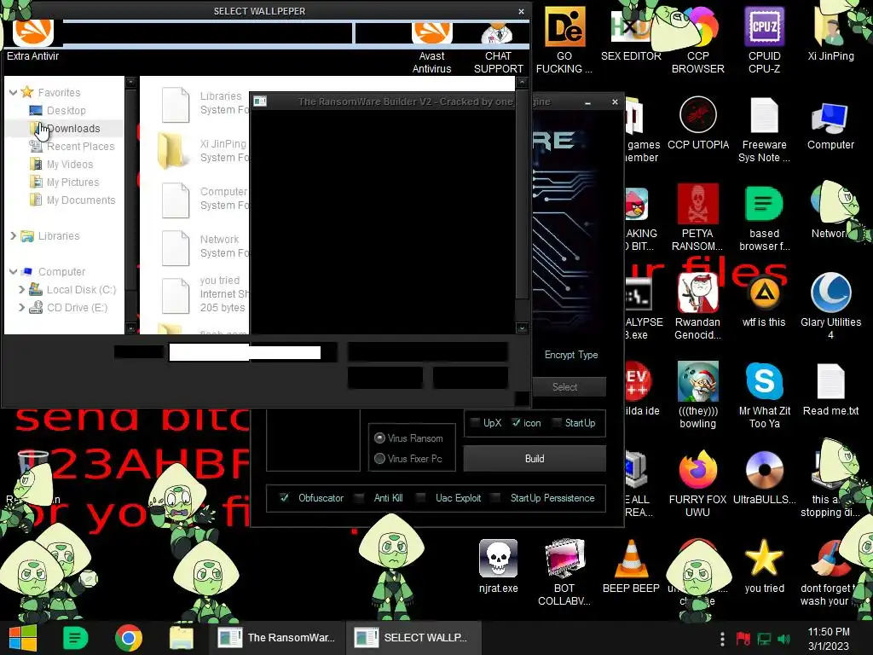Switch to SELECT WALLP taskbar window
Viewport: 873px width, 655px height.
(413, 638)
